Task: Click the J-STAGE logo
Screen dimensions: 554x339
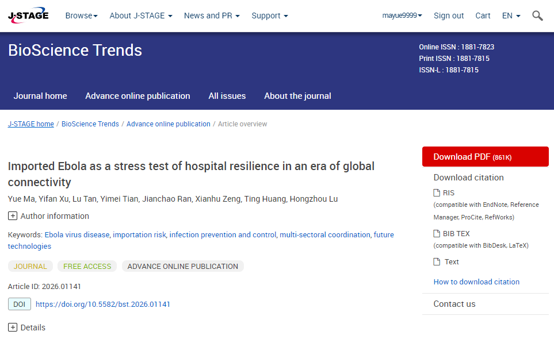Action: coord(28,16)
